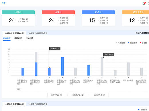The height and width of the screenshot is (111, 149).
Task: Select the 已检测产品 (2) filter button
Action: pyautogui.click(x=78, y=95)
